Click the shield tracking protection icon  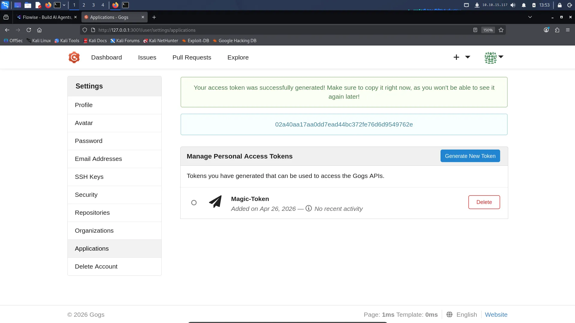pos(85,30)
